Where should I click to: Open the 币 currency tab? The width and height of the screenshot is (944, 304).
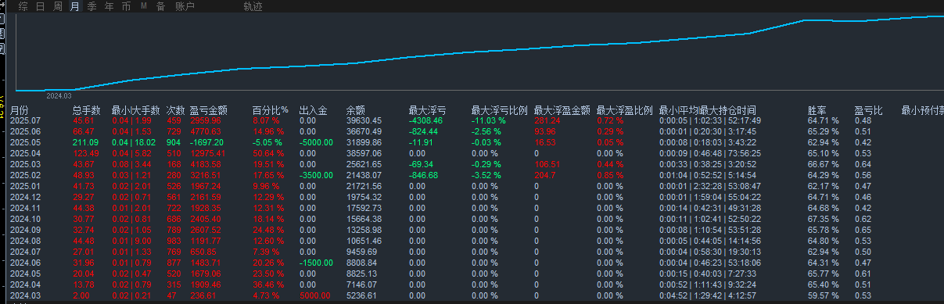(126, 6)
